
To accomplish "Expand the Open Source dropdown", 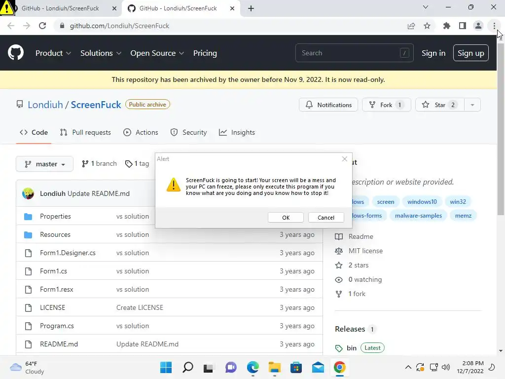I will [x=157, y=53].
